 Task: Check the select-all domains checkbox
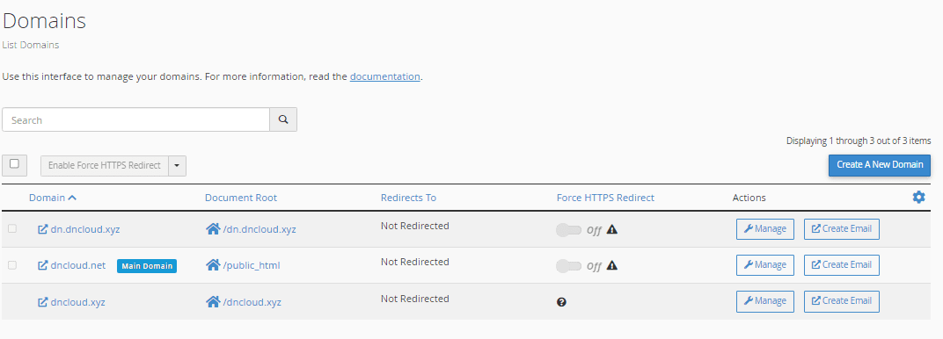point(14,164)
